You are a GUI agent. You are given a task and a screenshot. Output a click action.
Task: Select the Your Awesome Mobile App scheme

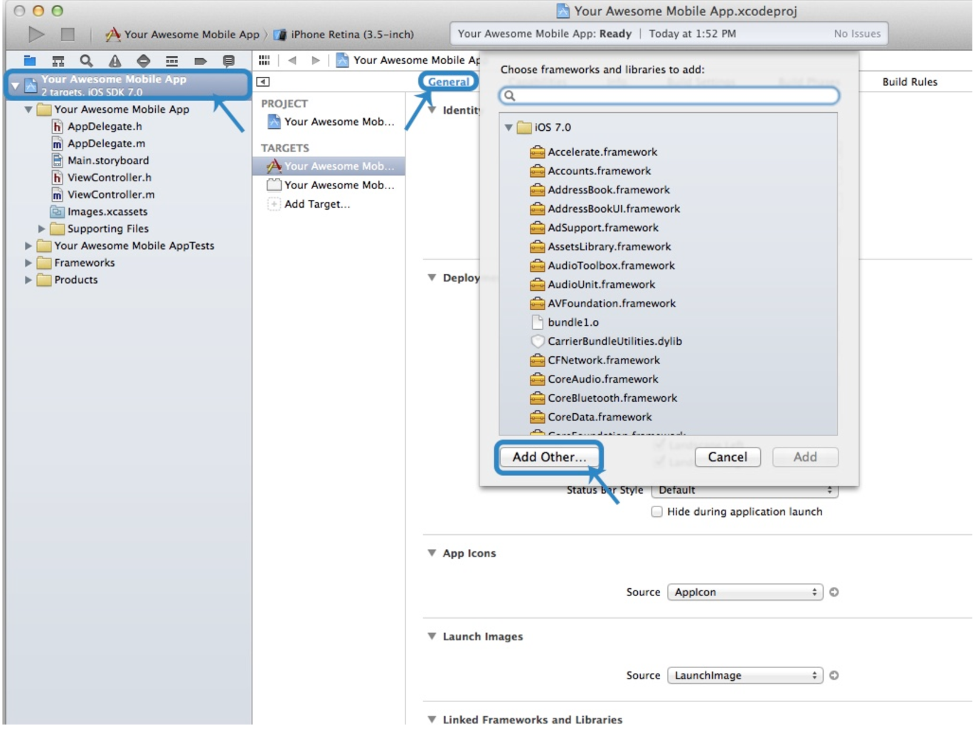coord(182,35)
